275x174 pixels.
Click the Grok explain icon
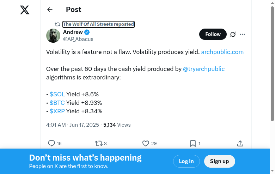pos(233,34)
